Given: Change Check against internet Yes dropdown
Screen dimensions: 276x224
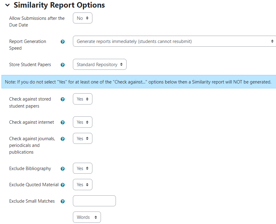Looking at the screenshot, I should click(83, 122).
